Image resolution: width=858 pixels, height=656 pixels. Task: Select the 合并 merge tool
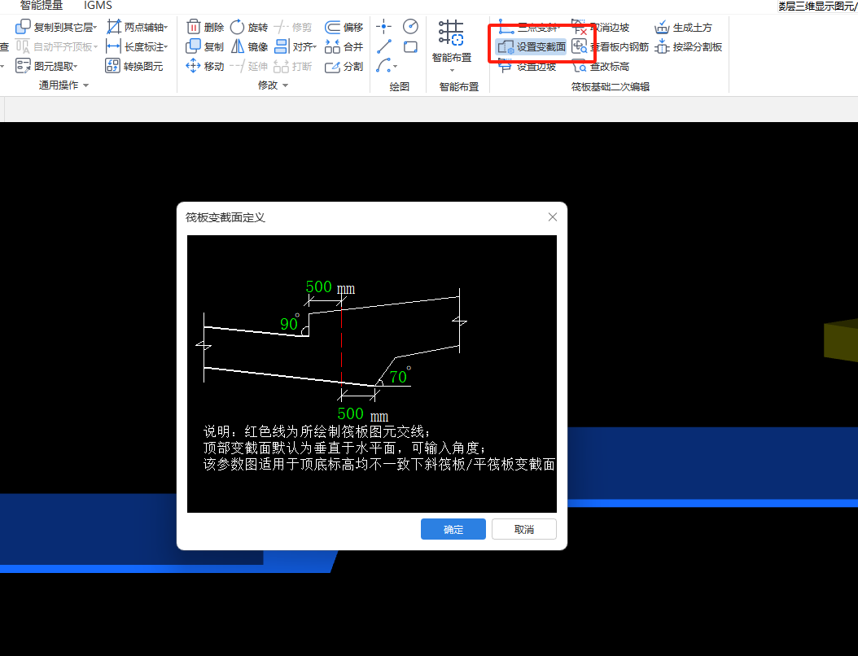344,46
